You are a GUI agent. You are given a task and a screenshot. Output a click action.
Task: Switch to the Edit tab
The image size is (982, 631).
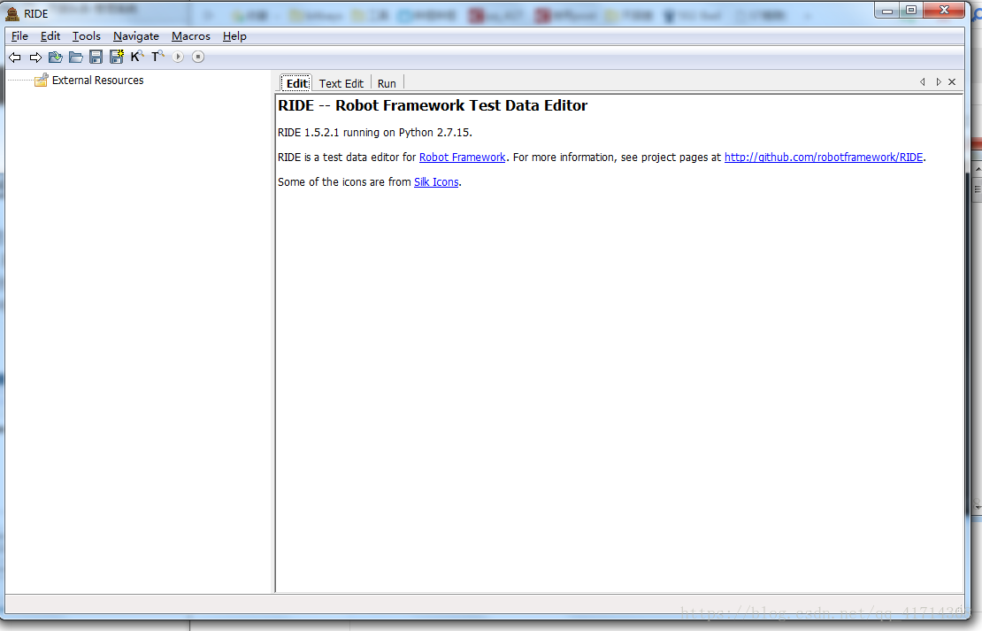296,83
